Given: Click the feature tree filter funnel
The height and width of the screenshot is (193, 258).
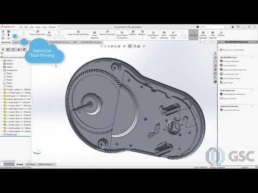Looking at the screenshot, I should 2,54.
